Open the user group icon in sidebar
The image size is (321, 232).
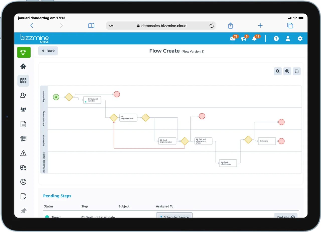(23, 110)
